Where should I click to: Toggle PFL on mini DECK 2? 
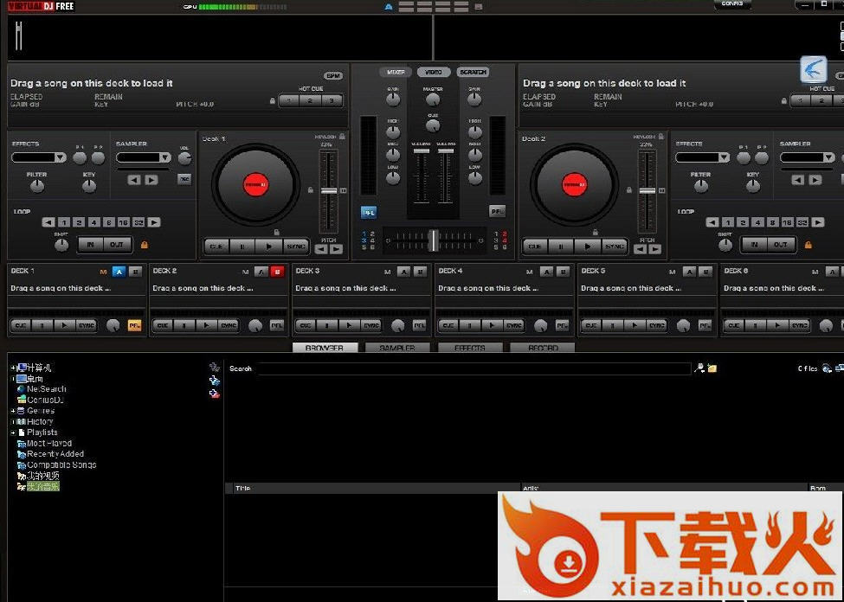tap(277, 325)
